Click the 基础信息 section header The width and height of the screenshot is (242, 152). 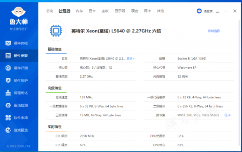(54, 49)
